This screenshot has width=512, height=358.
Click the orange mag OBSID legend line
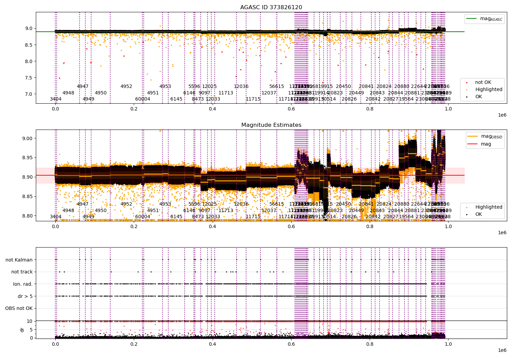pos(473,136)
